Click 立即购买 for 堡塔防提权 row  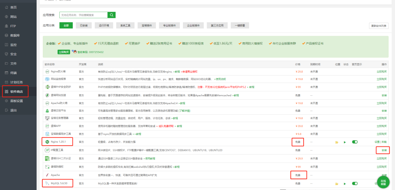pos(381,167)
